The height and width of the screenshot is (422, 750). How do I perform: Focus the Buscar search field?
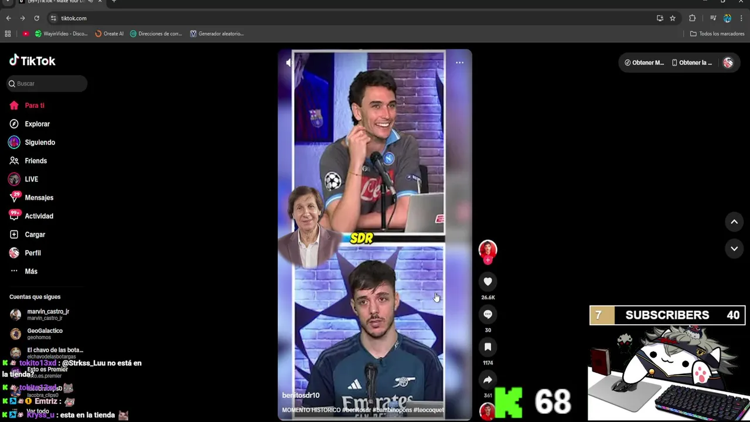47,84
